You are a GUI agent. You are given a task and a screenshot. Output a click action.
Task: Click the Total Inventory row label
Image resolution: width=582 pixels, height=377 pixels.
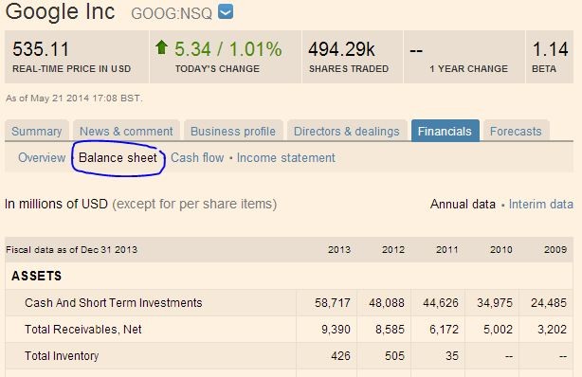point(62,356)
